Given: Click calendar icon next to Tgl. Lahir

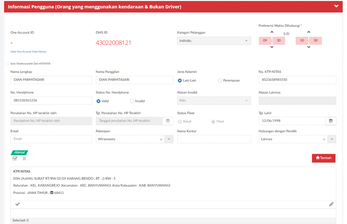Looking at the screenshot, I should [x=331, y=121].
